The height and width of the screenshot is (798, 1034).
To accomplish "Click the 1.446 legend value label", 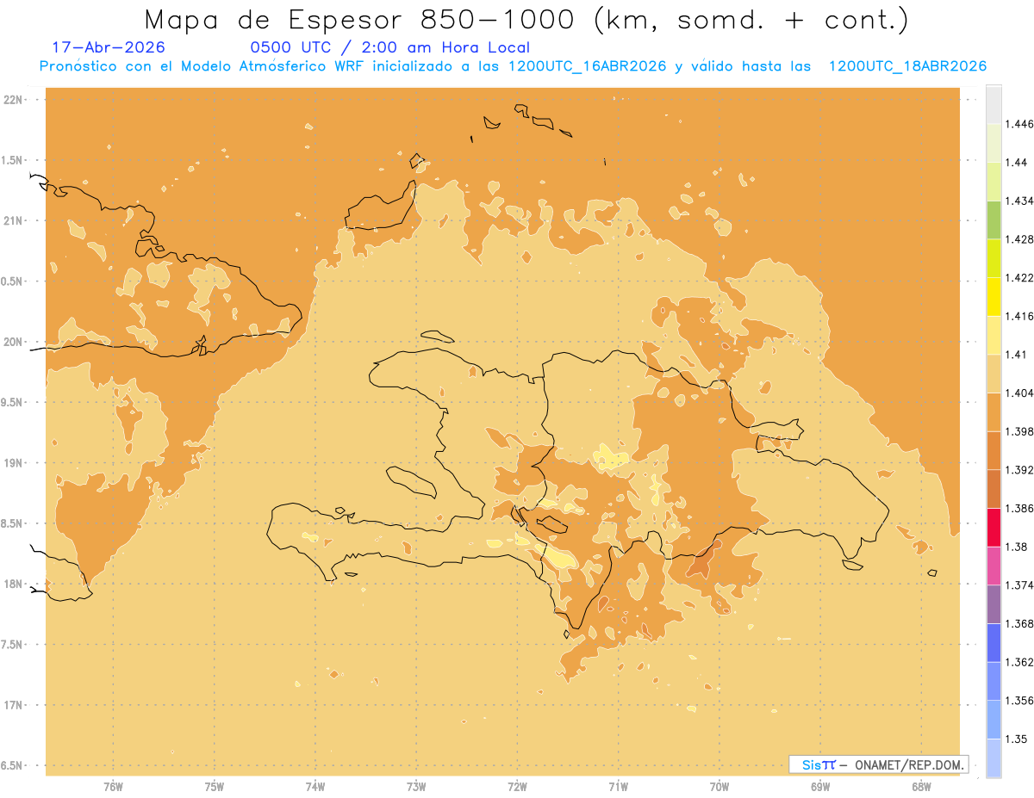I will click(x=1019, y=124).
